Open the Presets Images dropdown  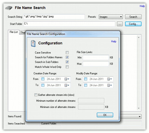[x=111, y=17]
